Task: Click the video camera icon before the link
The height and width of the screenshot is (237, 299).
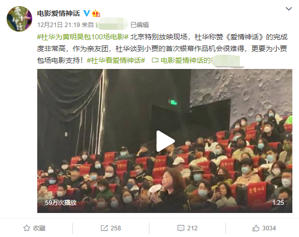Action: (155, 60)
